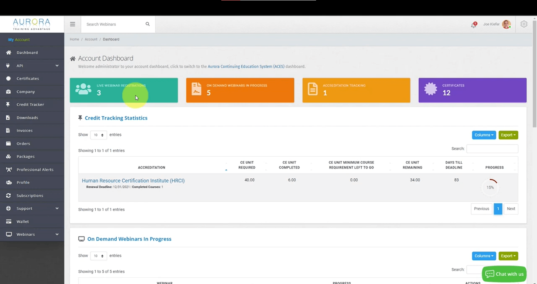Go to Orders in the sidebar

(x=32, y=143)
